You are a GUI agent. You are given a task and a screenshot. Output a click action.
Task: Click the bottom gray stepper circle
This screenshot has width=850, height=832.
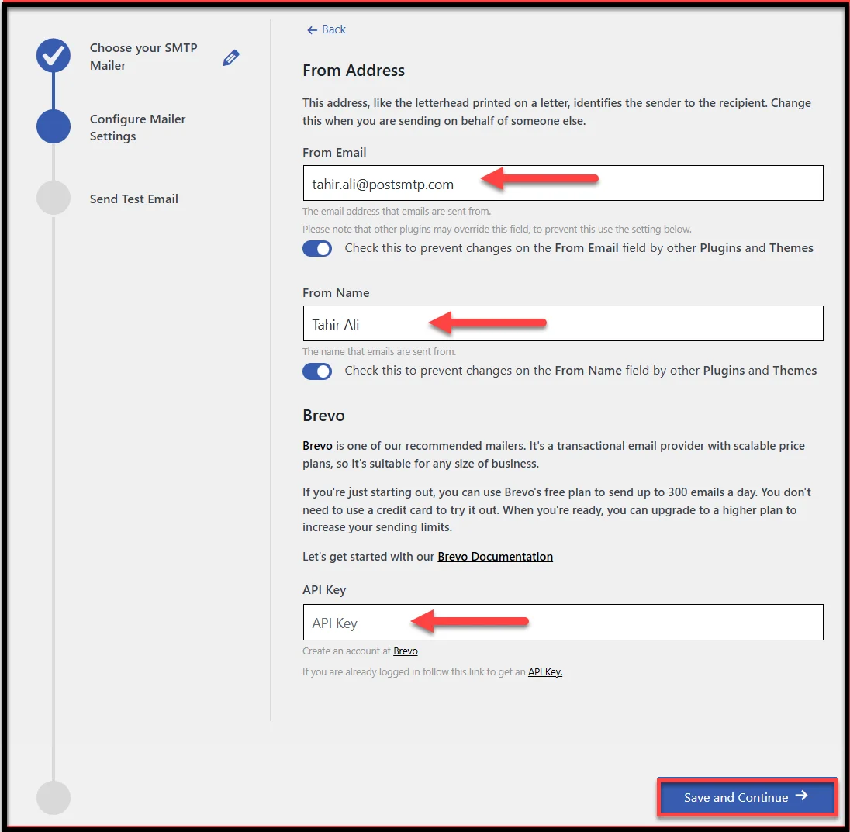[53, 797]
